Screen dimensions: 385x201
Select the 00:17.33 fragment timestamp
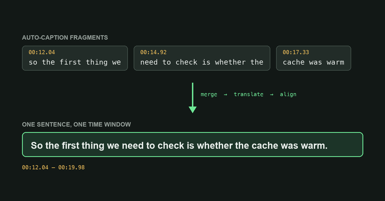pyautogui.click(x=296, y=52)
